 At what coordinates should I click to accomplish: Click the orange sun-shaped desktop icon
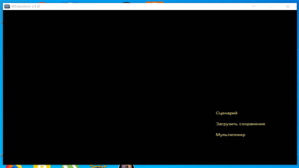(x=98, y=166)
